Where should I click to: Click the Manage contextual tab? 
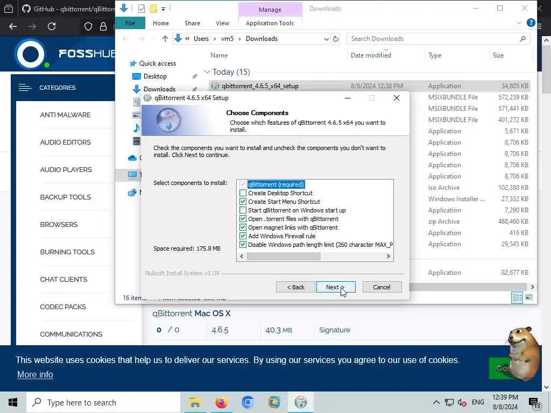pos(270,10)
